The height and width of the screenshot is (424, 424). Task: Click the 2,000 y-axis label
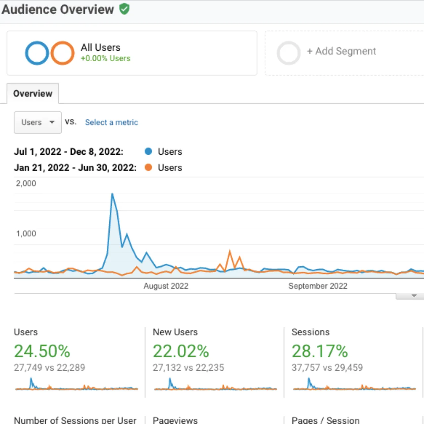[26, 183]
